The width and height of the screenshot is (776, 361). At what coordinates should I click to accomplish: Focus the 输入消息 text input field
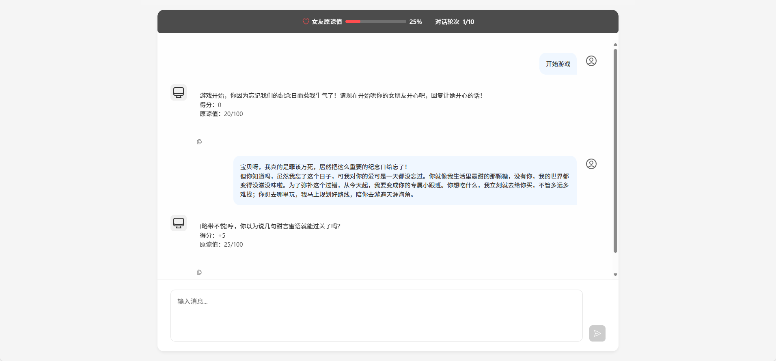[377, 316]
